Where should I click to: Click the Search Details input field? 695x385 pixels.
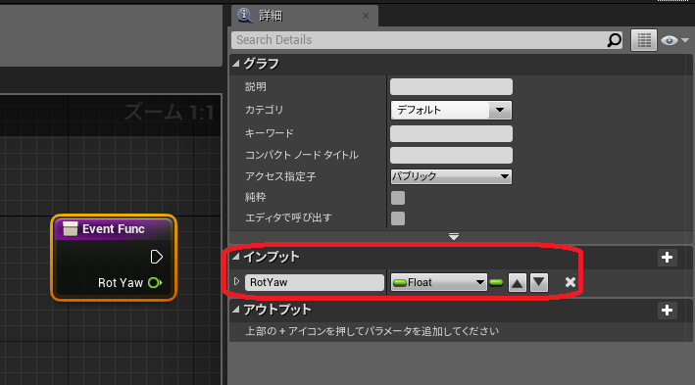(x=419, y=40)
